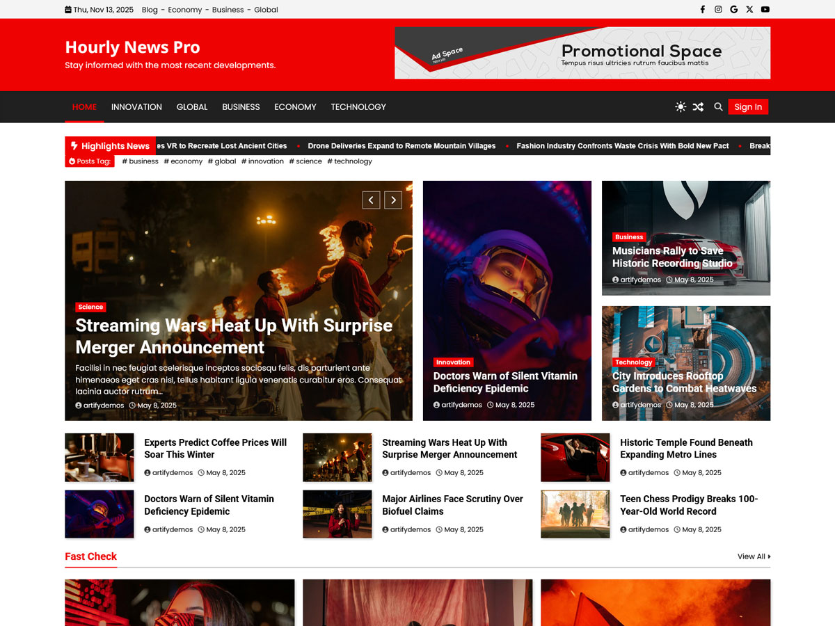Toggle light/dark mode sun icon
This screenshot has width=835, height=626.
click(x=681, y=107)
